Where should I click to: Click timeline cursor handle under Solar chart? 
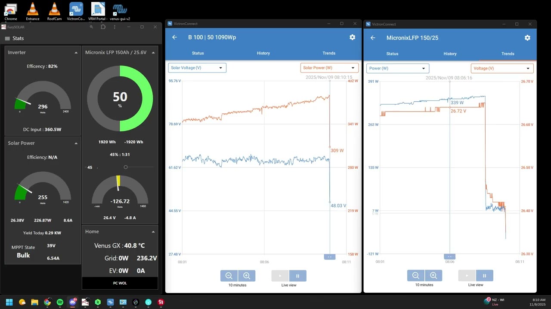click(329, 257)
